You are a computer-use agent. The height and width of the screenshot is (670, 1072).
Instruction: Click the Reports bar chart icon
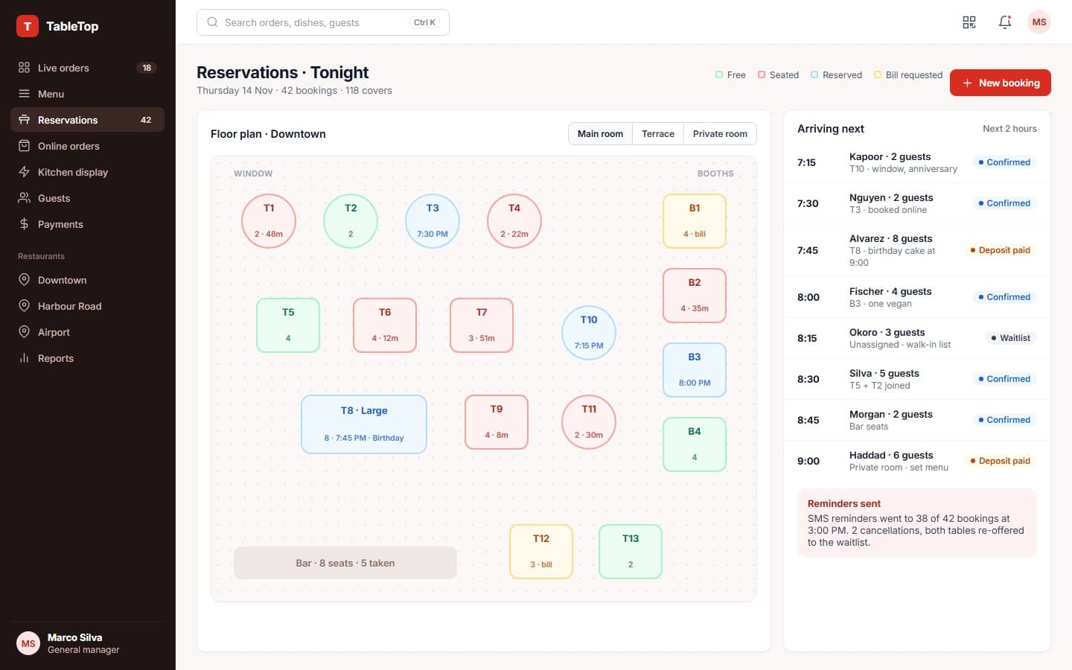point(24,358)
